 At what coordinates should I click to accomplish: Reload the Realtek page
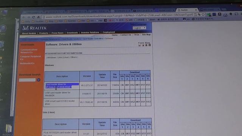[34, 17]
